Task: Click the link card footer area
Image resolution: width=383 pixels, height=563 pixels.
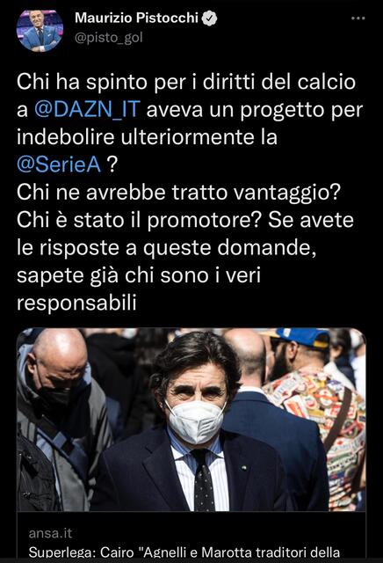Action: tap(191, 537)
